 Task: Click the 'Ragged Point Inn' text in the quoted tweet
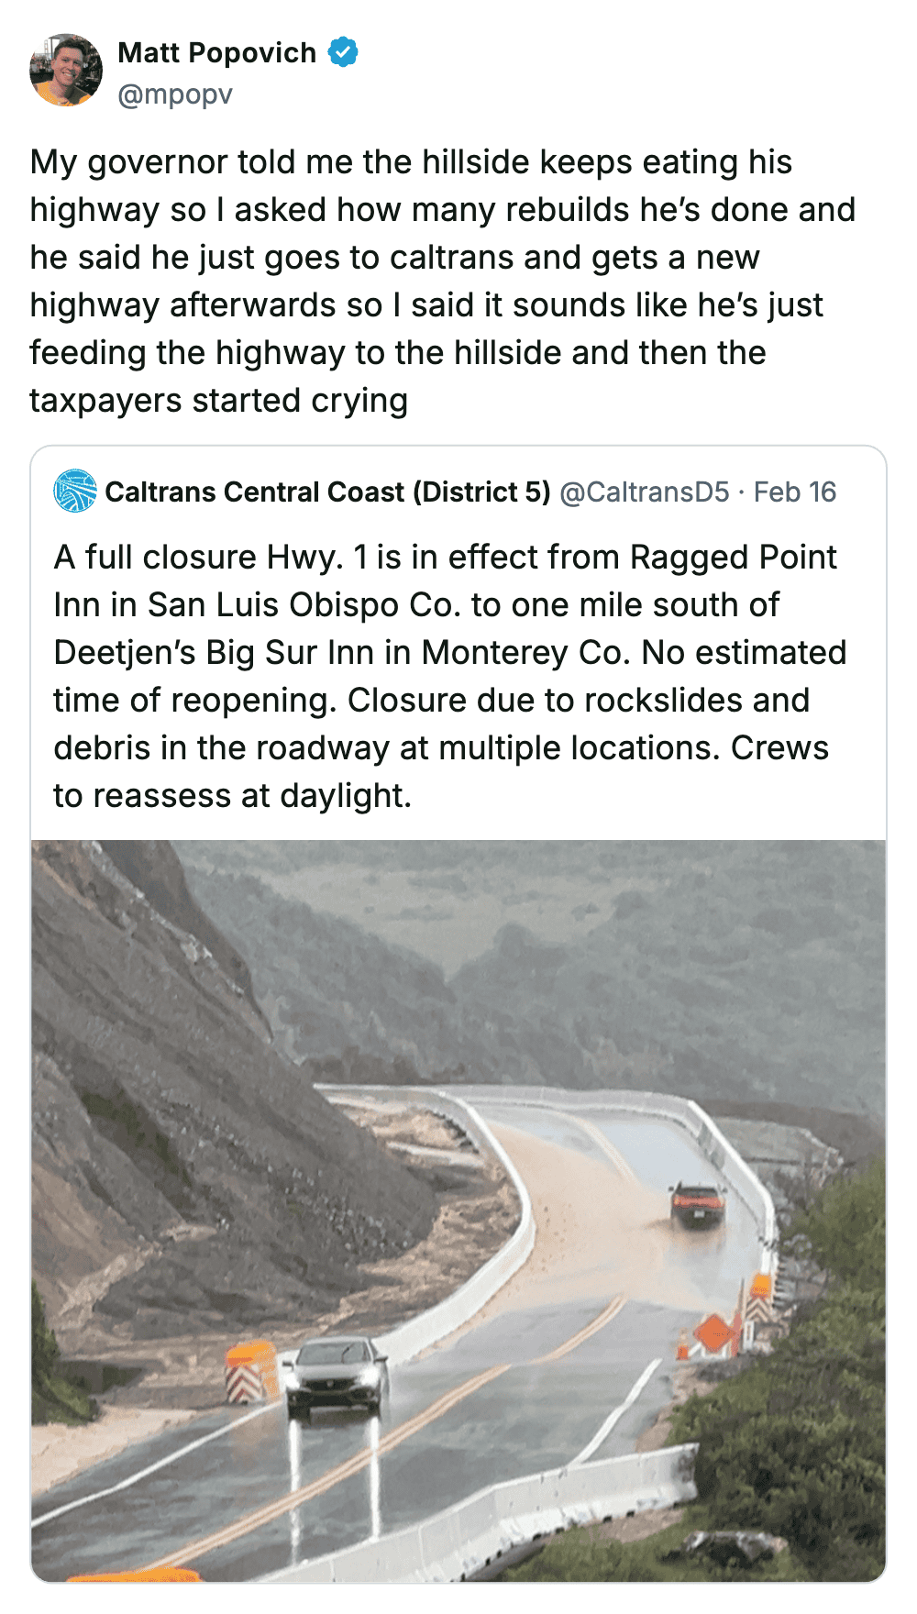734,558
